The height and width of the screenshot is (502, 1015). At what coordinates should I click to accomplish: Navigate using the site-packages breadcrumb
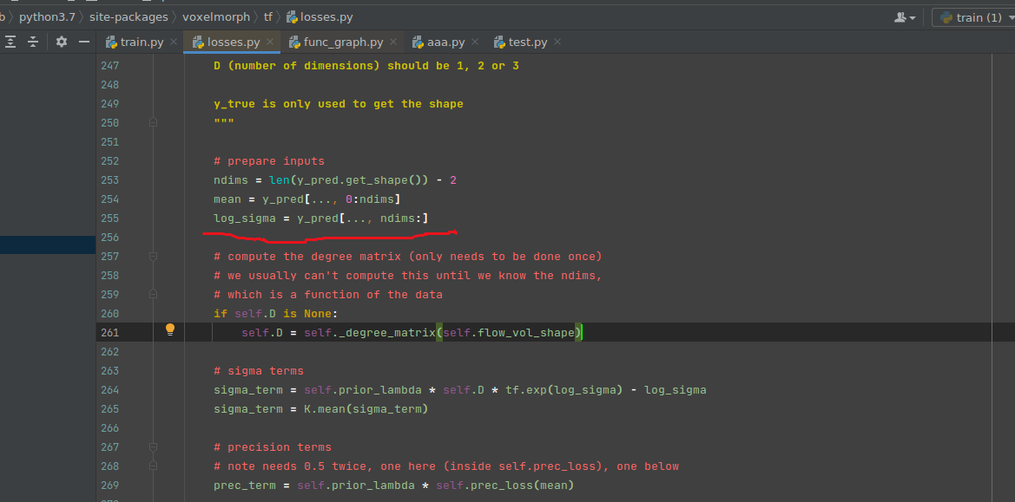pos(129,16)
